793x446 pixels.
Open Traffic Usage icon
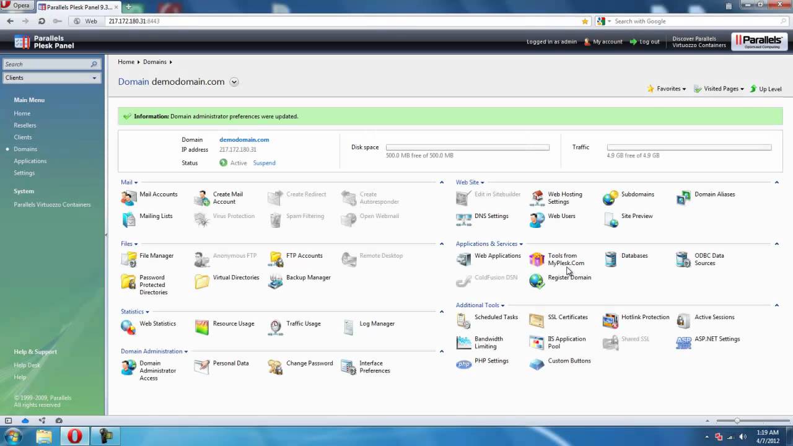point(276,327)
